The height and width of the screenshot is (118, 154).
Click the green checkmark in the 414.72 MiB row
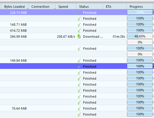(79, 31)
